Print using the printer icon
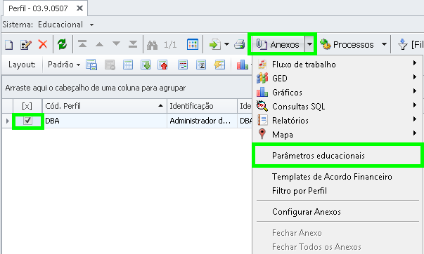This screenshot has height=254, width=424. point(239,44)
